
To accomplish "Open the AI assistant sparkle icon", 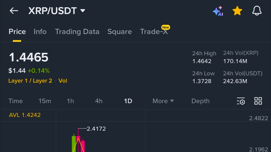I will tap(218, 11).
